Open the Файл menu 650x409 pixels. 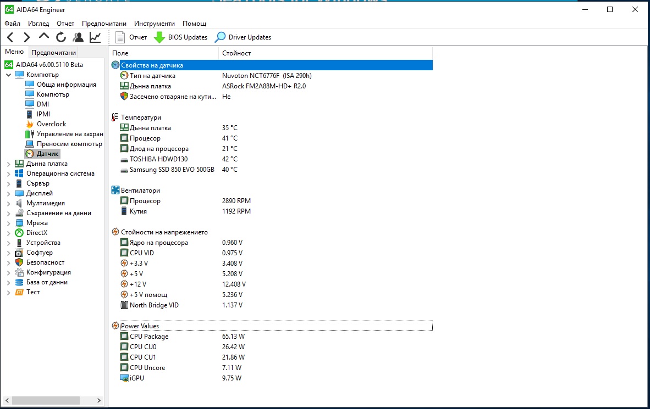pos(13,24)
